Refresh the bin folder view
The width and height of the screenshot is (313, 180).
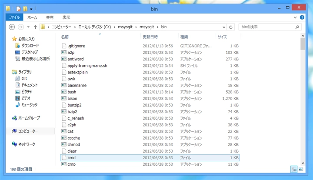click(x=231, y=27)
